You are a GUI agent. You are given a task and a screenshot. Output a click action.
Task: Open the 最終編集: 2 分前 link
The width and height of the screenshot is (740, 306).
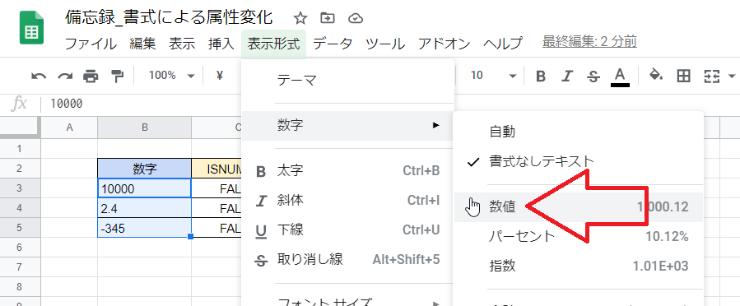pyautogui.click(x=589, y=42)
